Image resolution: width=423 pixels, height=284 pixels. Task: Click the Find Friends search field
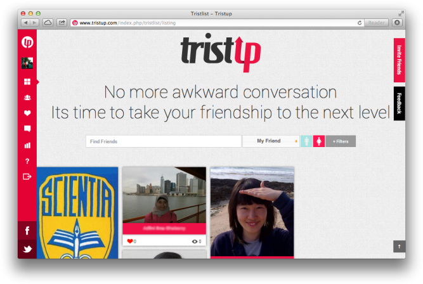(164, 141)
